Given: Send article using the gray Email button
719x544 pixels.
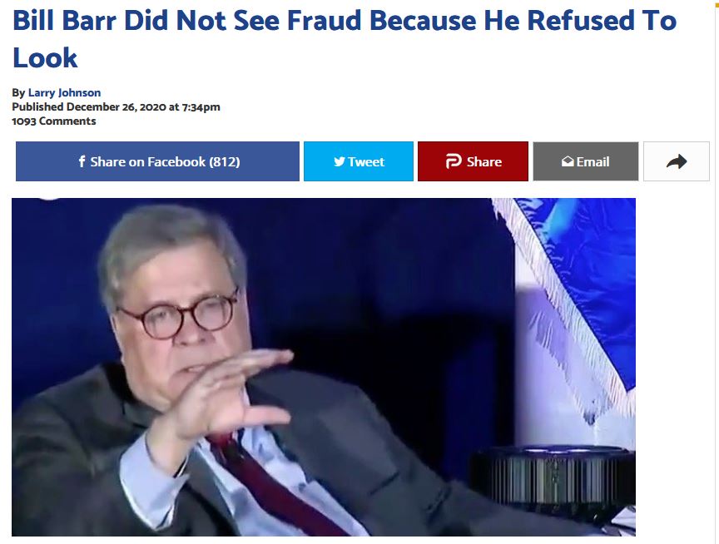Looking at the screenshot, I should click(x=586, y=161).
